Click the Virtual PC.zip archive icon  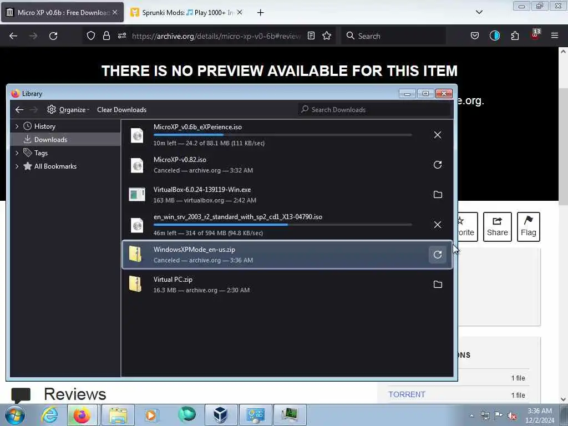pos(135,284)
